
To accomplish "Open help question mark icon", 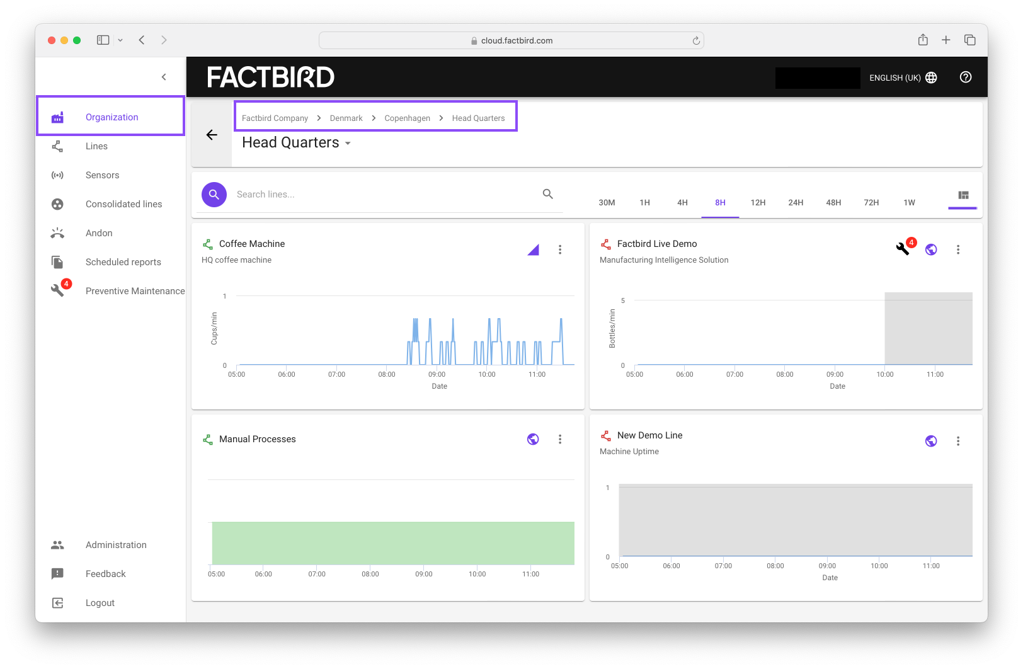I will 966,77.
